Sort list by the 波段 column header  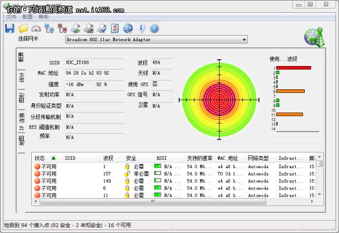coord(113,158)
